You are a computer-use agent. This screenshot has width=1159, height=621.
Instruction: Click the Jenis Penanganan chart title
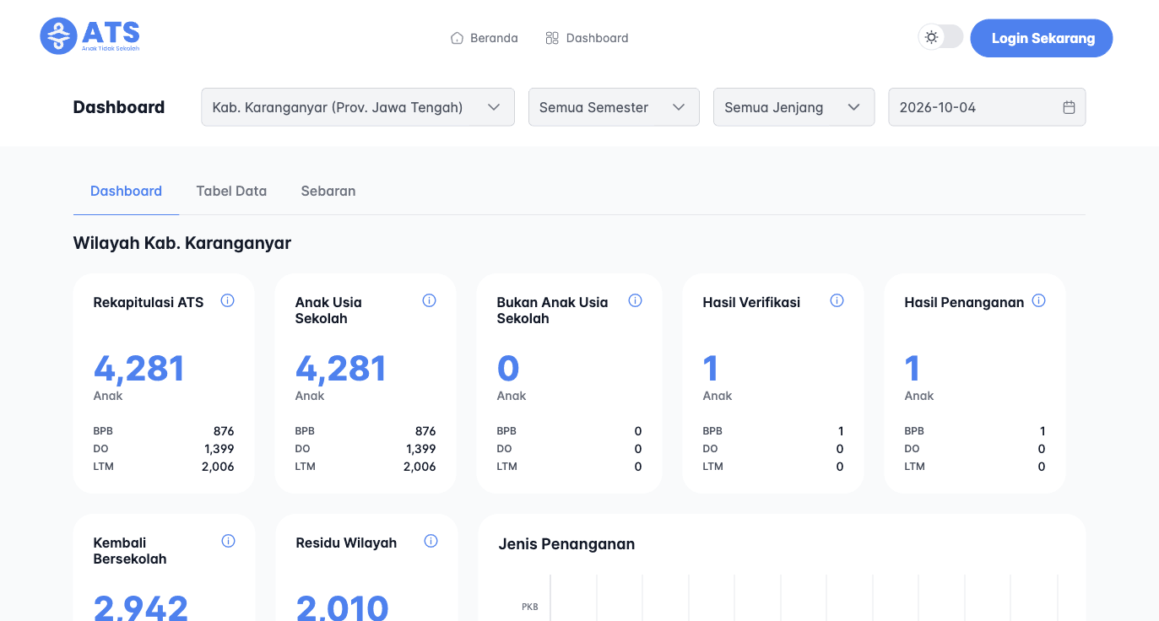pyautogui.click(x=566, y=544)
